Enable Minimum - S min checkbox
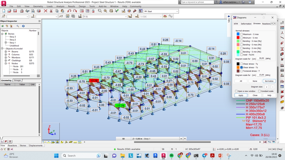The height and width of the screenshot is (160, 285). click(241, 38)
